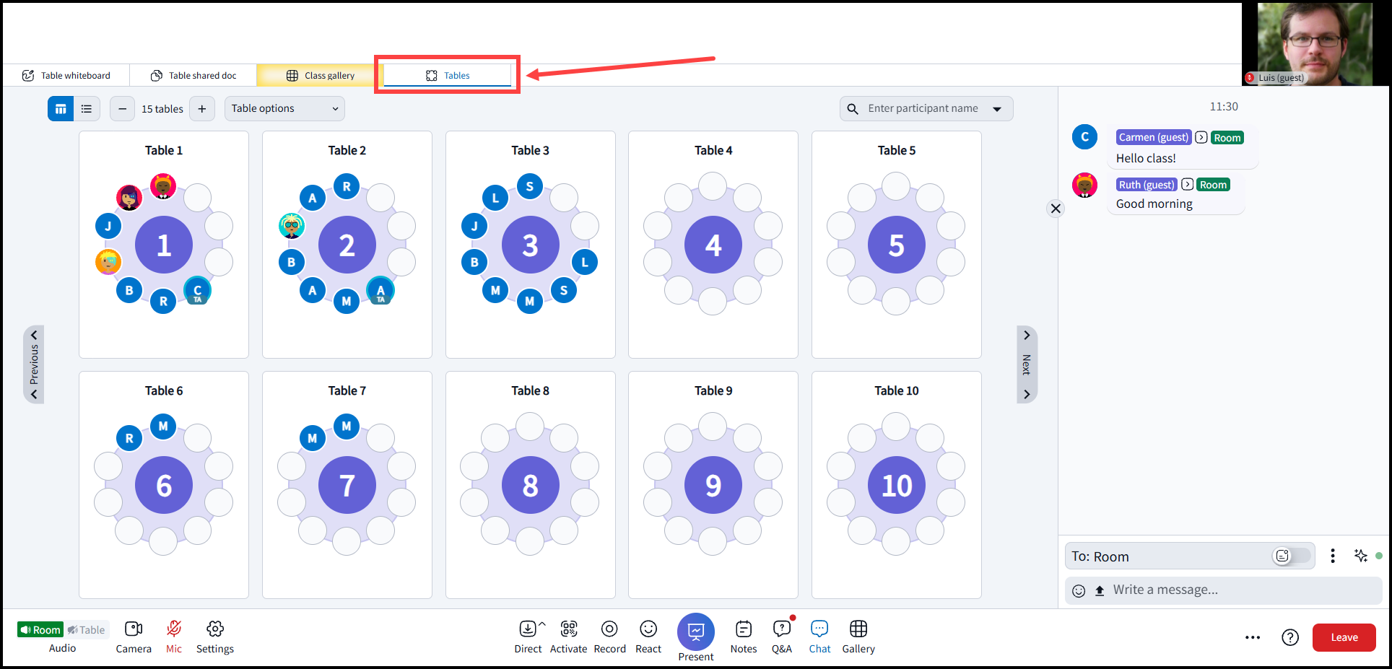Switch to grid view of tables

(x=61, y=109)
